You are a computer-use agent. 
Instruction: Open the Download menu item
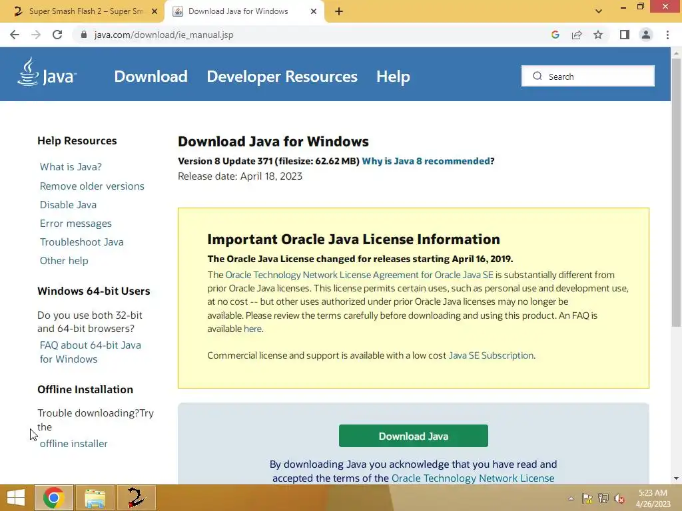(151, 77)
